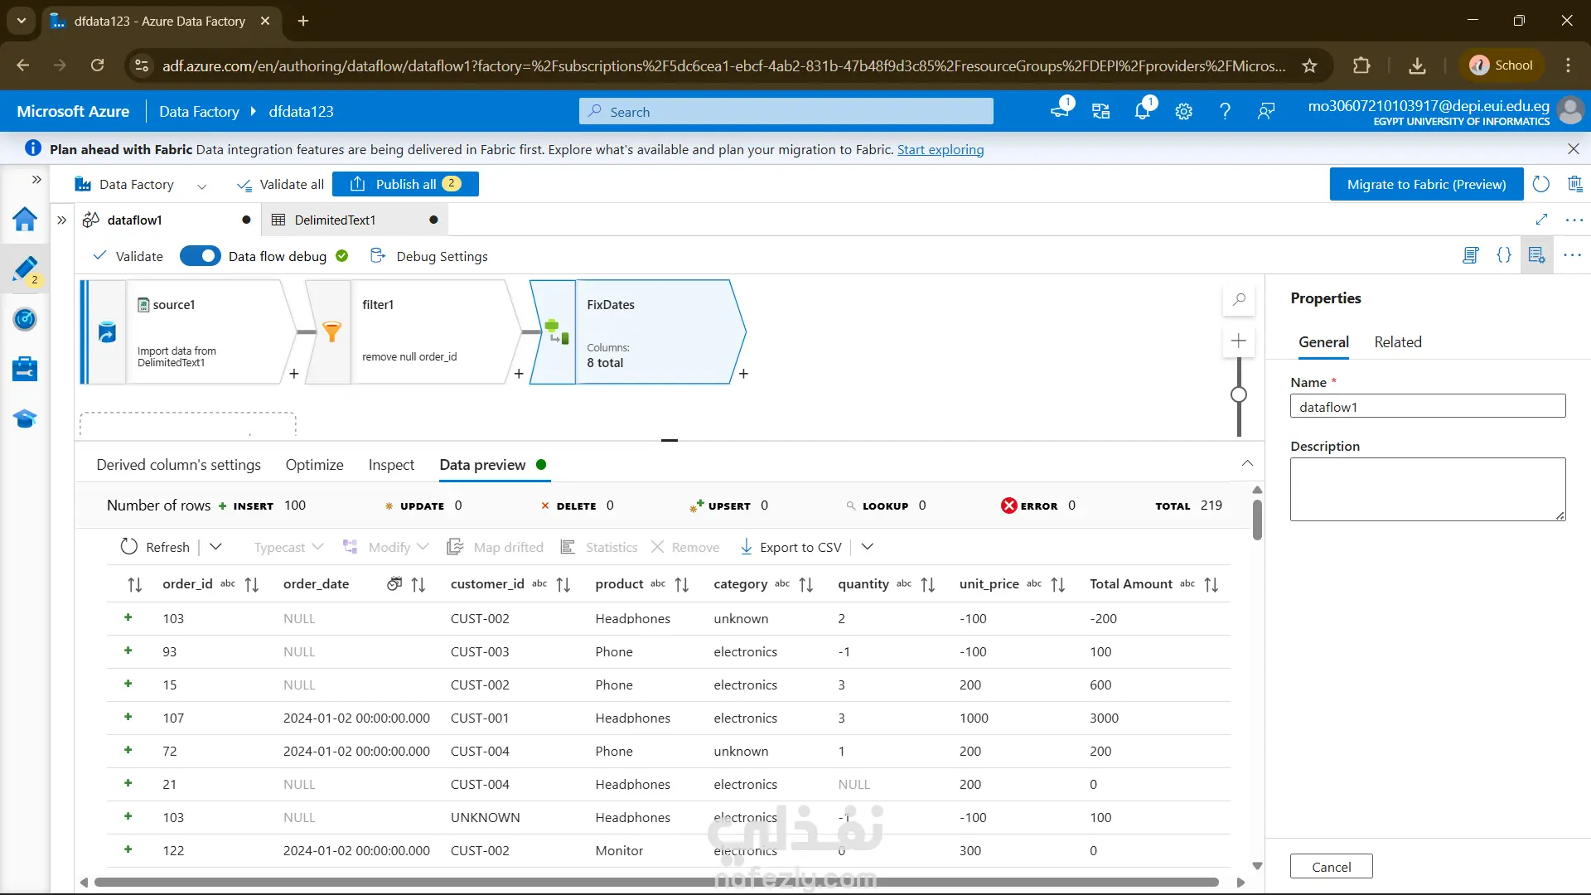This screenshot has height=895, width=1591.
Task: Add transformation after FixDates plus sign
Action: click(x=743, y=374)
